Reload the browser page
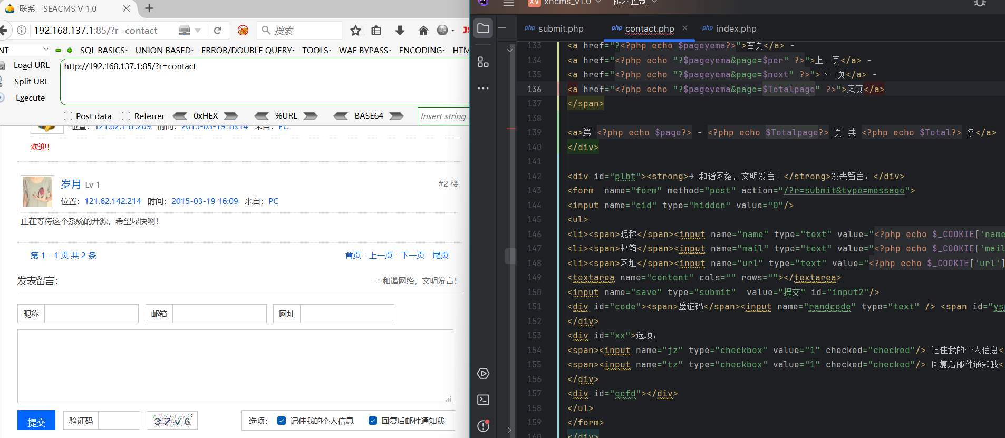This screenshot has width=1005, height=438. 217,31
